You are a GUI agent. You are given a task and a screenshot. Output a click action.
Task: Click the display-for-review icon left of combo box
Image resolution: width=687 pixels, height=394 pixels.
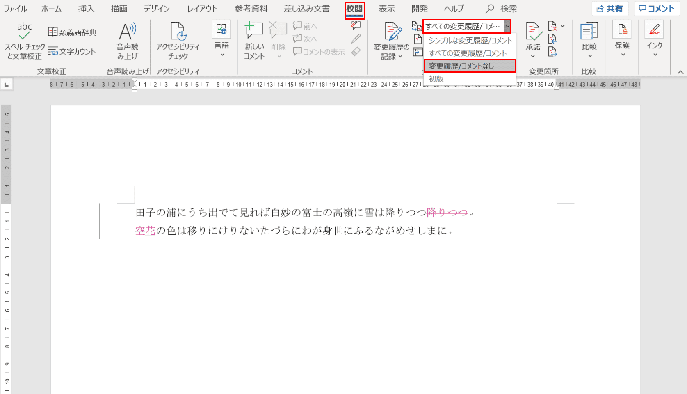pyautogui.click(x=417, y=26)
